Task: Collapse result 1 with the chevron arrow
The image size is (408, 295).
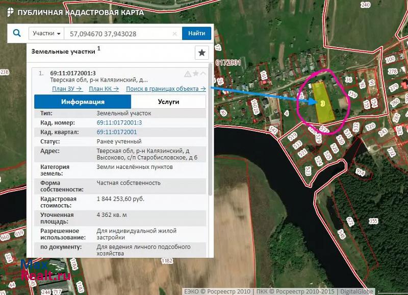Action: coord(203,73)
